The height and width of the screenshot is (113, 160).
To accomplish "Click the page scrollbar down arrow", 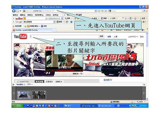I will coord(147,99).
